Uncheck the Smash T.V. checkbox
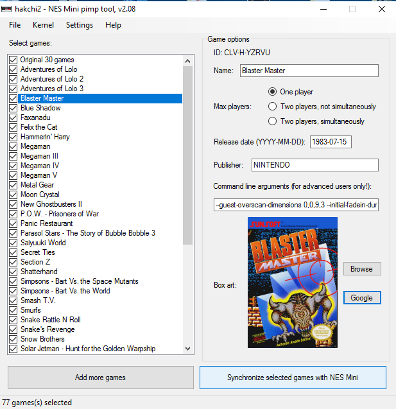Viewport: 396px width, 409px height. pyautogui.click(x=13, y=300)
